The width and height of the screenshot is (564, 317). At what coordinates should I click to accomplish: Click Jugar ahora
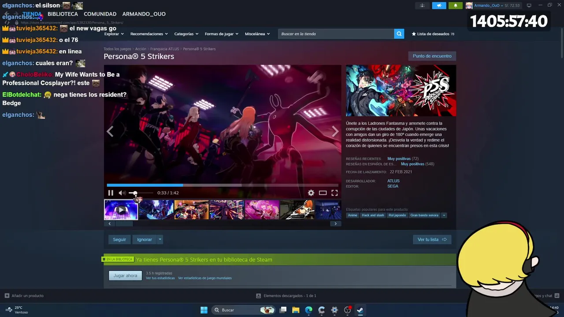[126, 276]
